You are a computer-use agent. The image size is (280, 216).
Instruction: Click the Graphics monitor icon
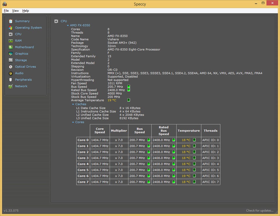[x=10, y=54]
